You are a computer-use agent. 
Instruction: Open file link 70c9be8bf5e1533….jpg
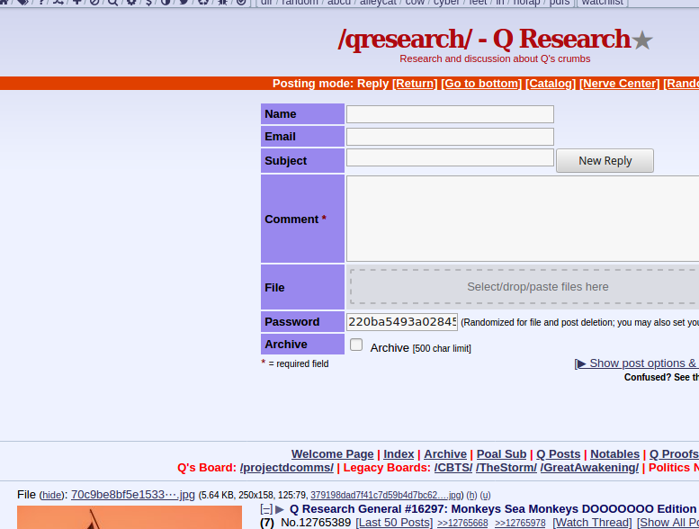(133, 495)
